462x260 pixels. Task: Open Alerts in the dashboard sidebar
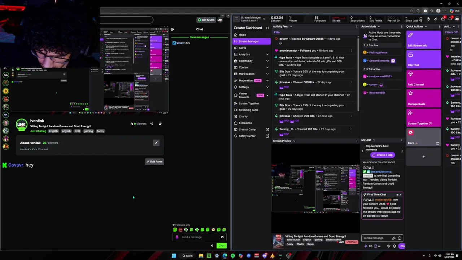click(251, 48)
